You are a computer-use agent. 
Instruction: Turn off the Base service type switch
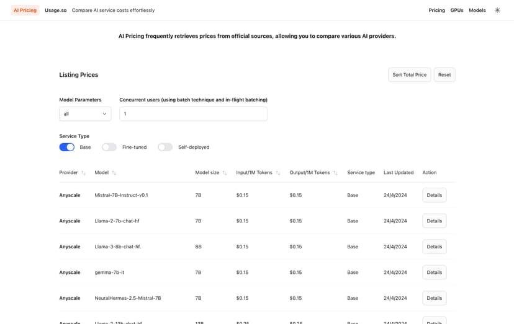(67, 147)
